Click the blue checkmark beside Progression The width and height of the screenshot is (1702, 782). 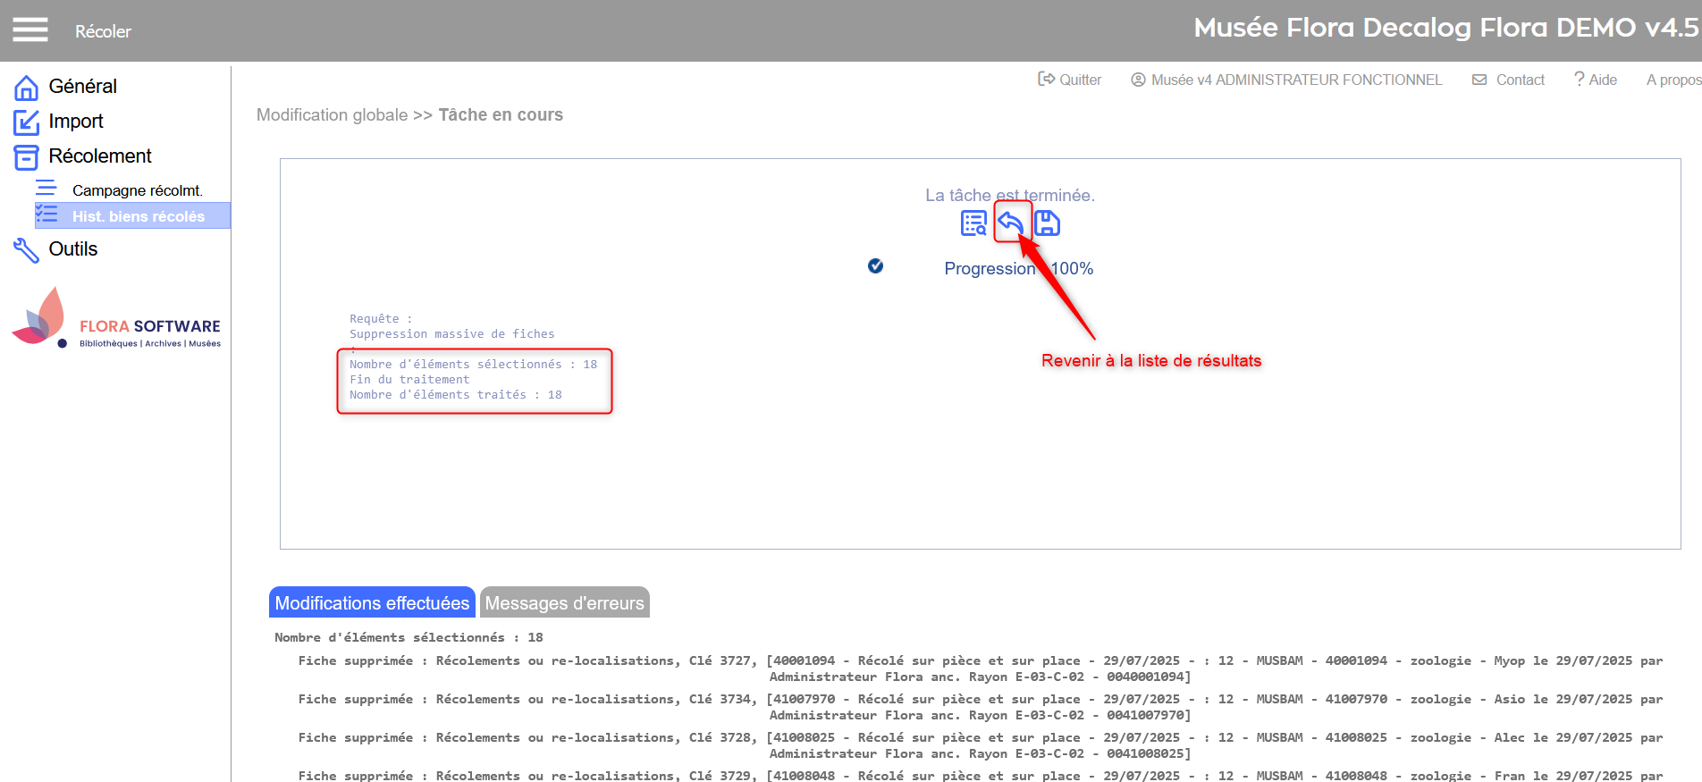click(x=875, y=266)
